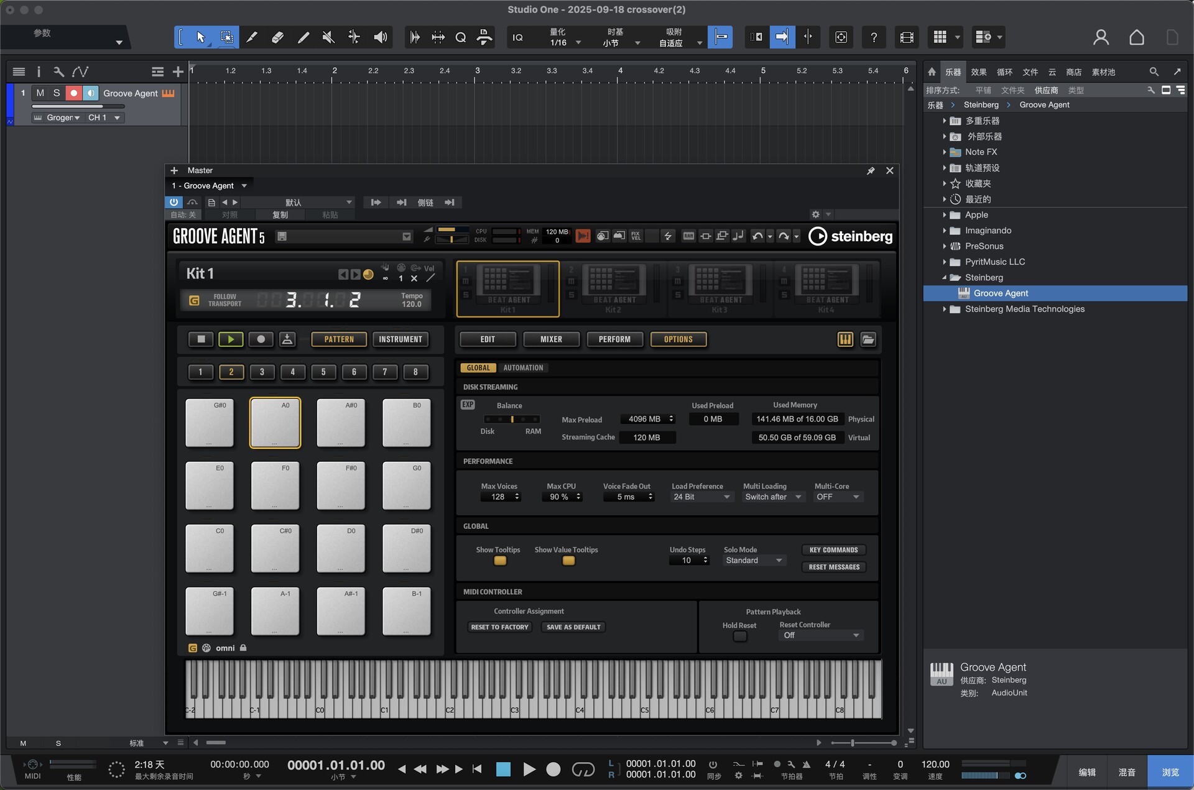The width and height of the screenshot is (1194, 790).
Task: Toggle the loop button in transport
Action: click(x=583, y=769)
